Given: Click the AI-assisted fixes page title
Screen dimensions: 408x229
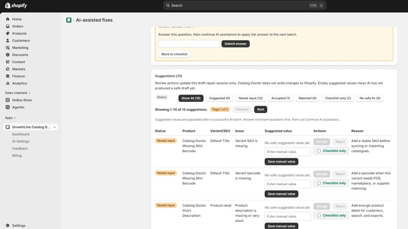Looking at the screenshot, I should pyautogui.click(x=94, y=20).
